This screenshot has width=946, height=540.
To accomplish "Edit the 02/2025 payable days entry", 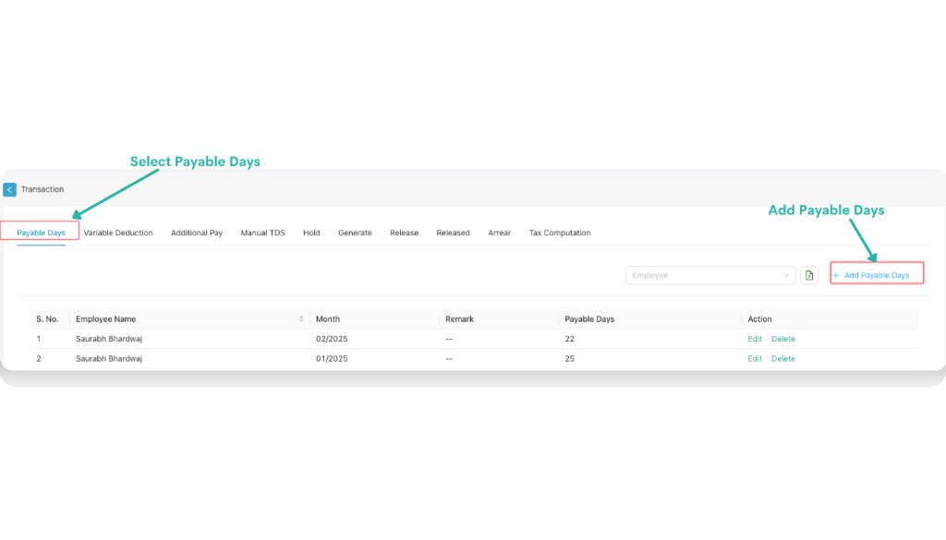I will (754, 339).
